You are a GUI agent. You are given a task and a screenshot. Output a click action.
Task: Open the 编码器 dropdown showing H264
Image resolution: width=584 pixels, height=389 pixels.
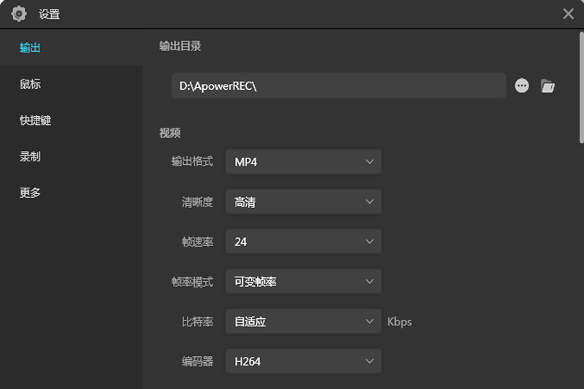coord(303,361)
